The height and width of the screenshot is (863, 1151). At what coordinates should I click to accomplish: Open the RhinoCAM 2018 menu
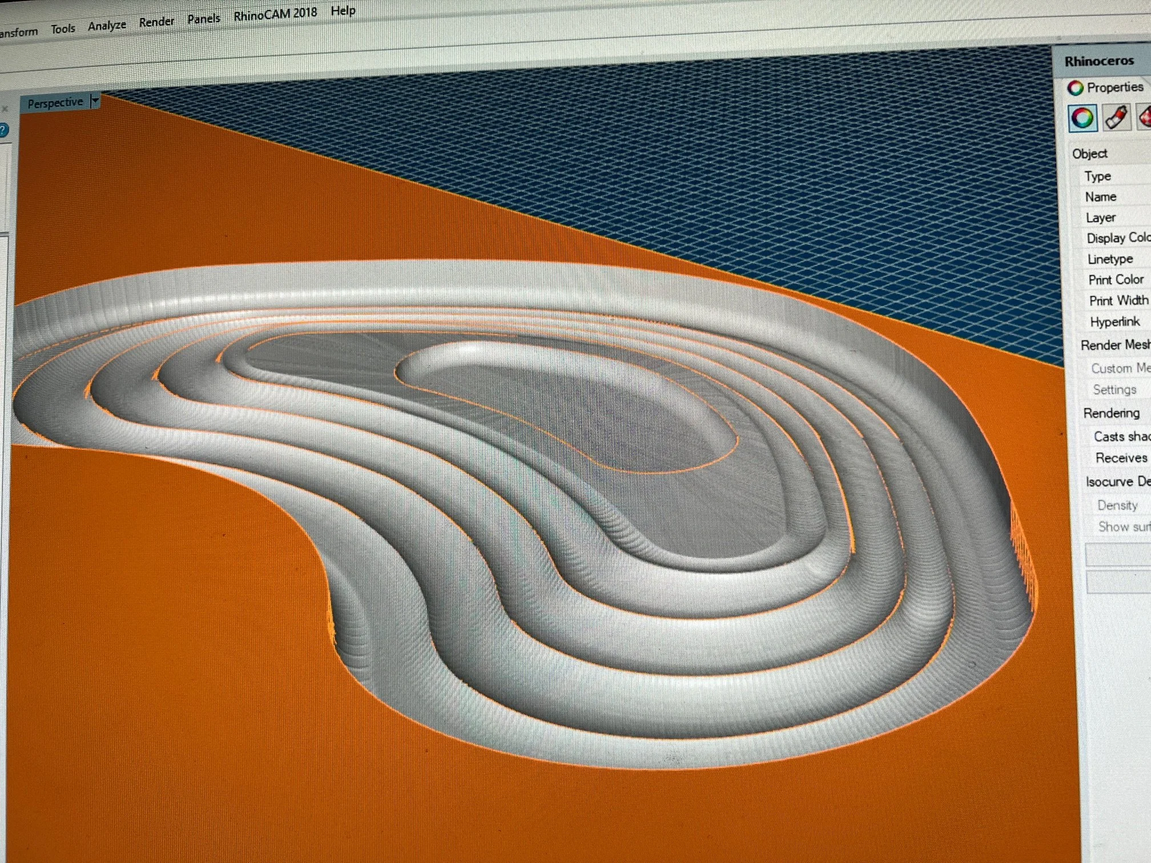275,14
